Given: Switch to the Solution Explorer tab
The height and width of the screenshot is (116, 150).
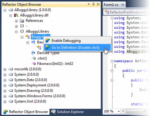Looking at the screenshot, I should (67, 112).
